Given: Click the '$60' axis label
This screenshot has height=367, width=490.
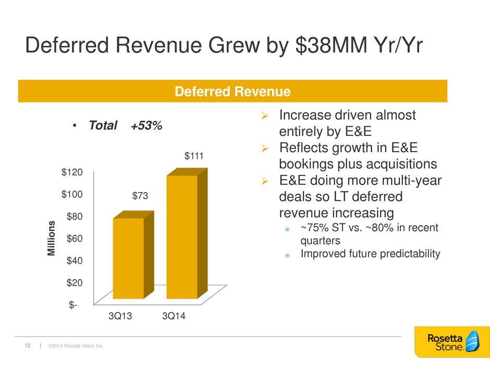Looking at the screenshot, I should (75, 238).
